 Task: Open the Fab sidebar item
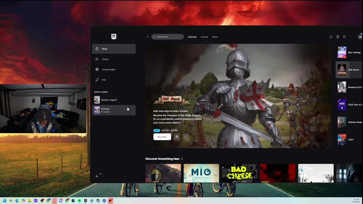tap(114, 80)
